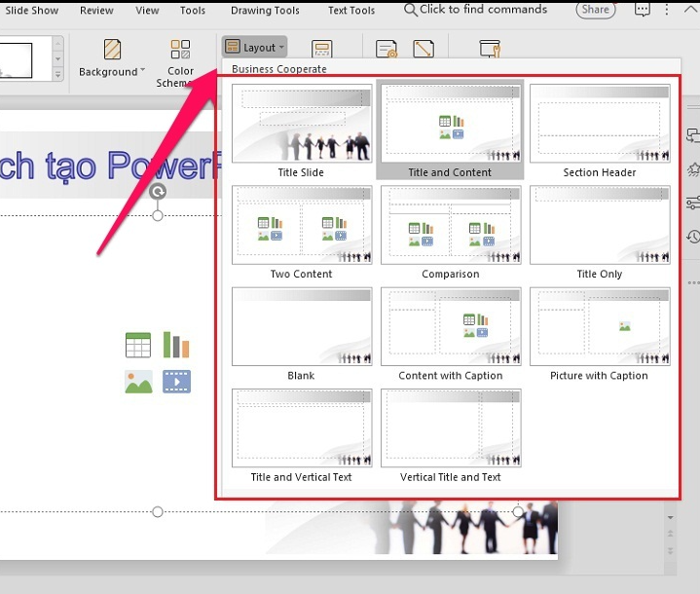
Task: Click the rotate handle on the slide
Action: click(x=158, y=192)
